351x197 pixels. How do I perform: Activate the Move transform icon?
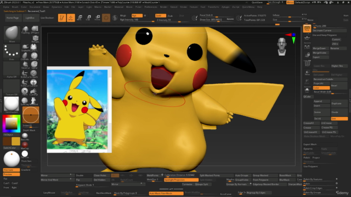[x=79, y=18]
